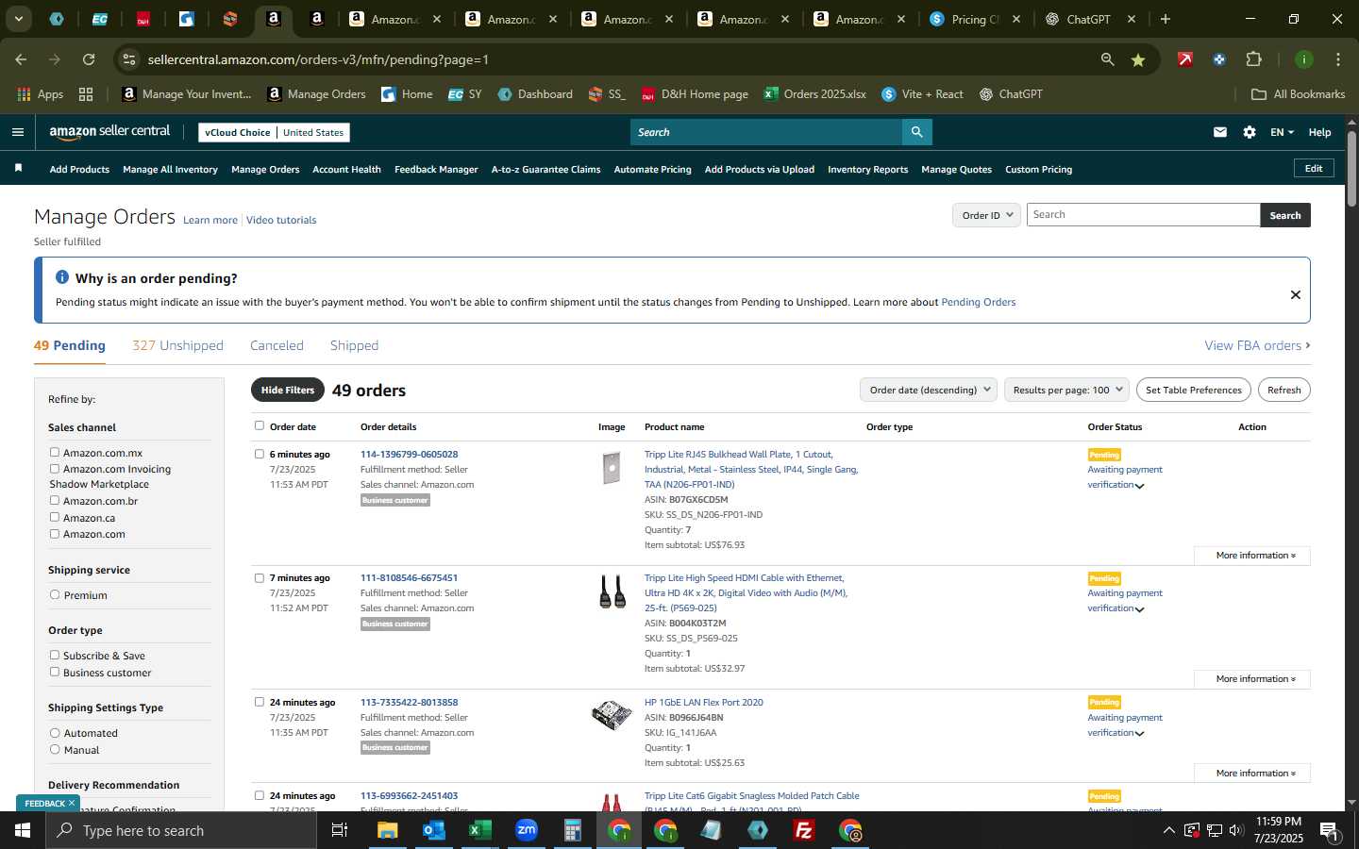This screenshot has width=1359, height=849.
Task: Open a new browser tab
Action: pyautogui.click(x=1166, y=19)
